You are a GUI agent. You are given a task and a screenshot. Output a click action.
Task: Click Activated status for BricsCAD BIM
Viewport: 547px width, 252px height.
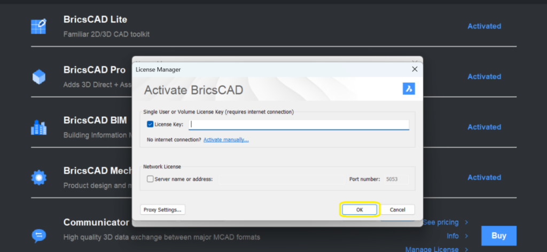(484, 127)
